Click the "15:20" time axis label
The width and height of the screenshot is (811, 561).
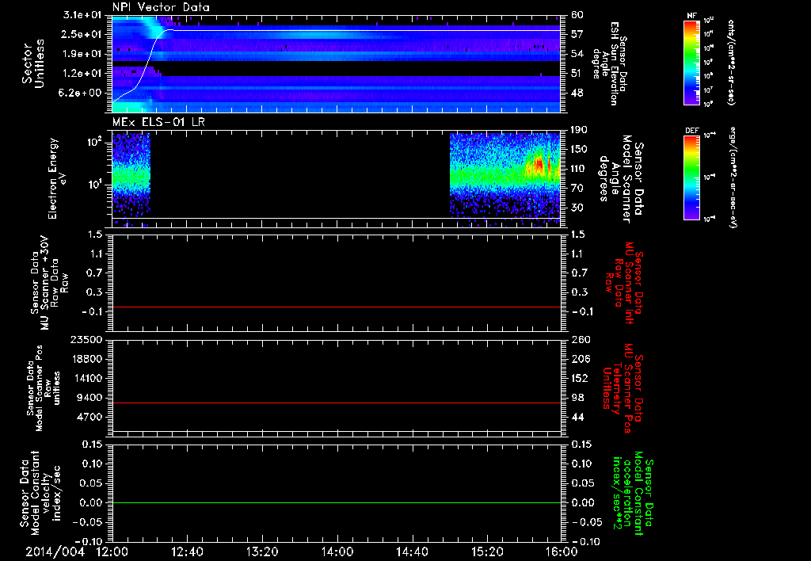(x=487, y=551)
